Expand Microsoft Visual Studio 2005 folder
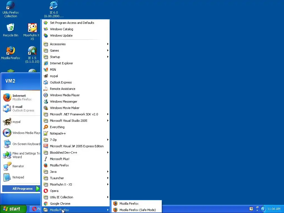Image resolution: width=284 pixels, height=213 pixels. coord(76,121)
